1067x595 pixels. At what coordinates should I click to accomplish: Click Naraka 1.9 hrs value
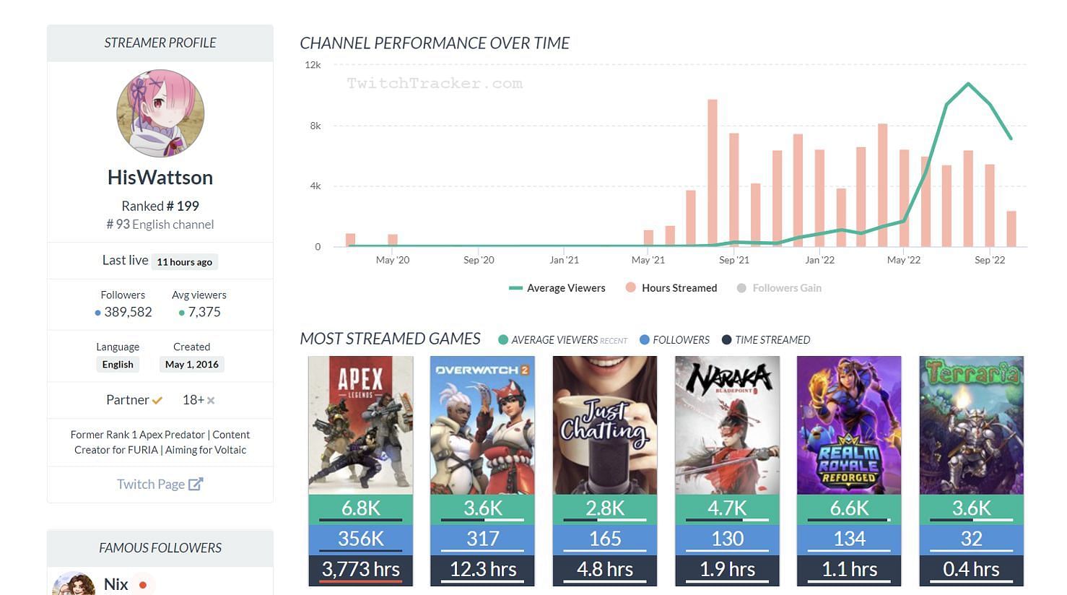(x=727, y=570)
